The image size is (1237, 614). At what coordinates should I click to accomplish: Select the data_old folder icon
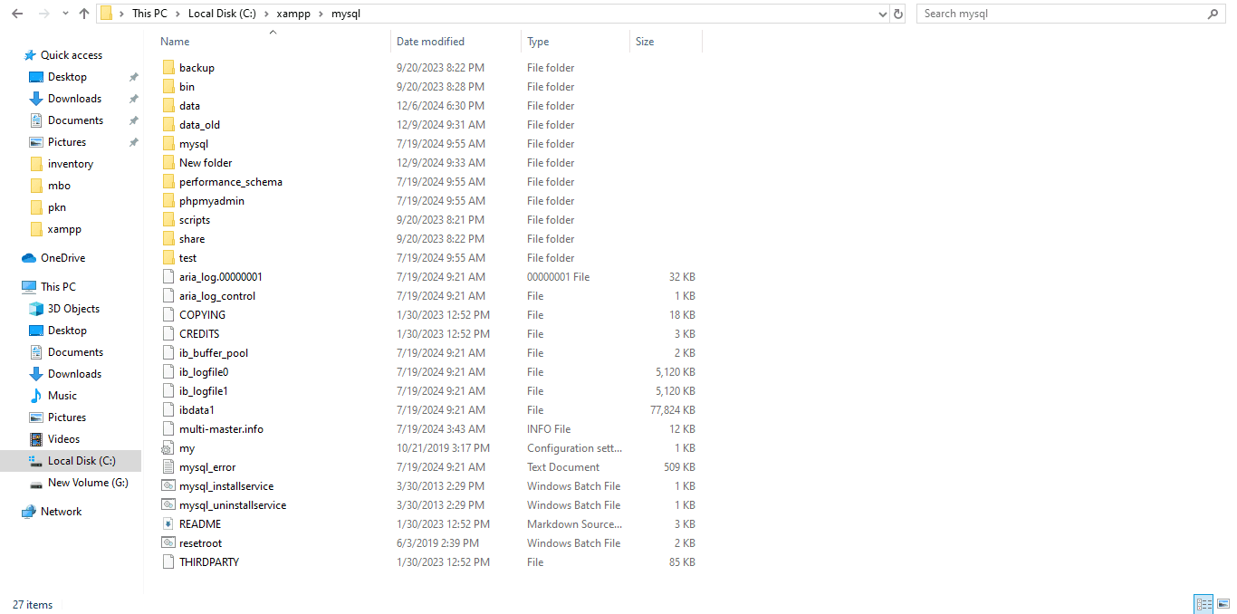[168, 125]
